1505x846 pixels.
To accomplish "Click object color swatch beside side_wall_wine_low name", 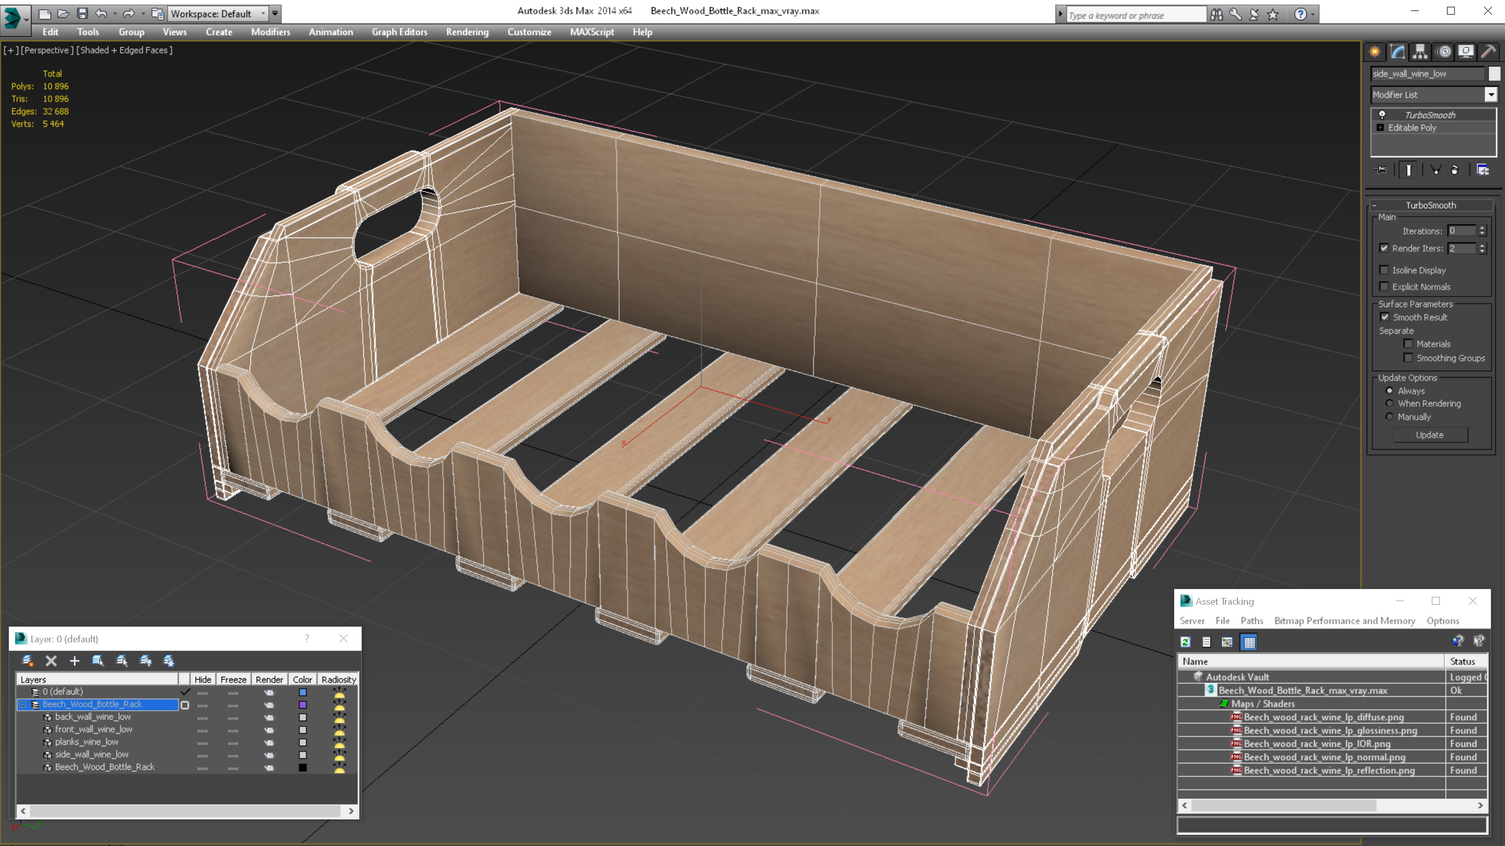I will click(1495, 74).
